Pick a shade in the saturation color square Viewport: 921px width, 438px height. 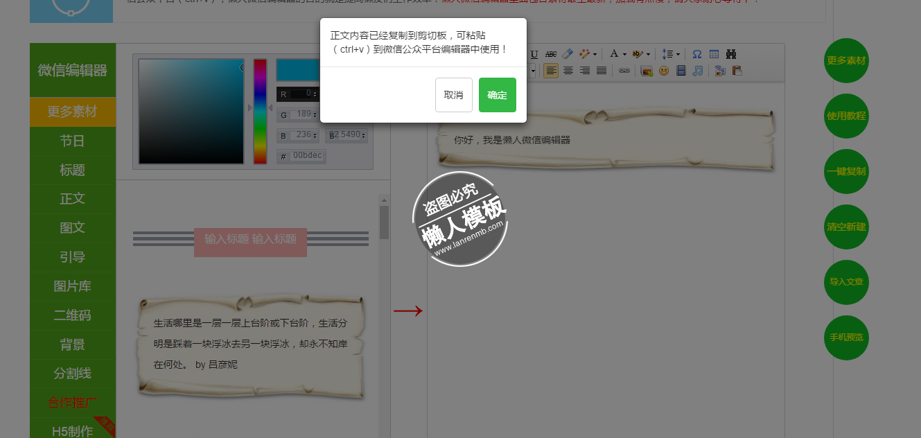(x=191, y=112)
